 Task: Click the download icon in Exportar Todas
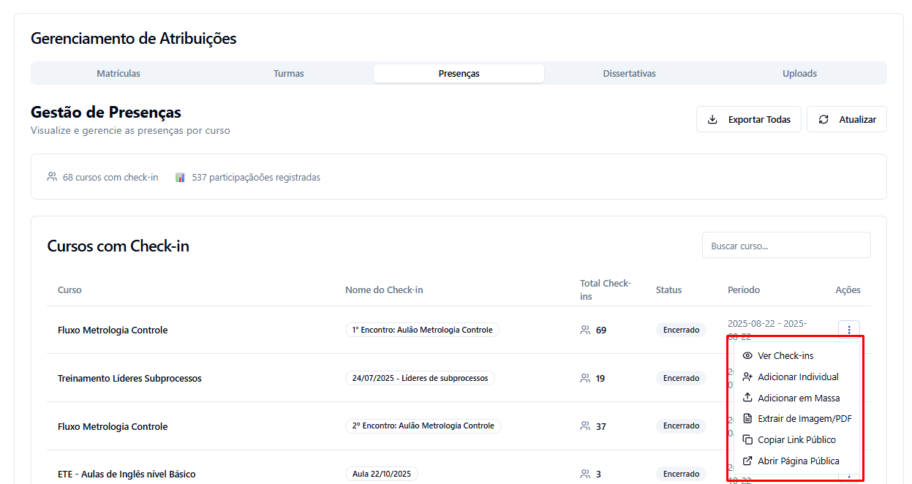coord(712,119)
